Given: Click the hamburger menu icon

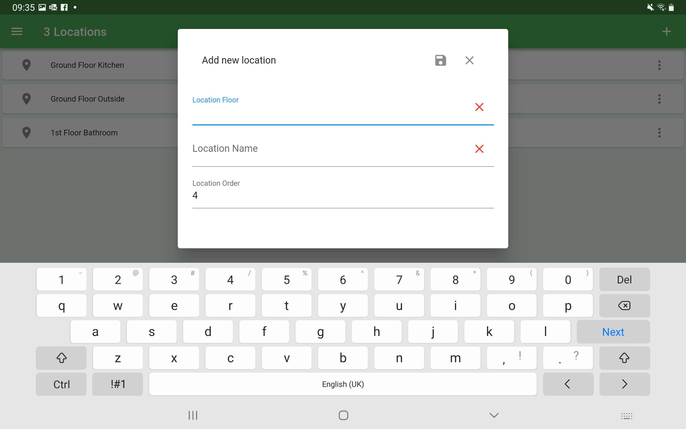Looking at the screenshot, I should point(17,31).
